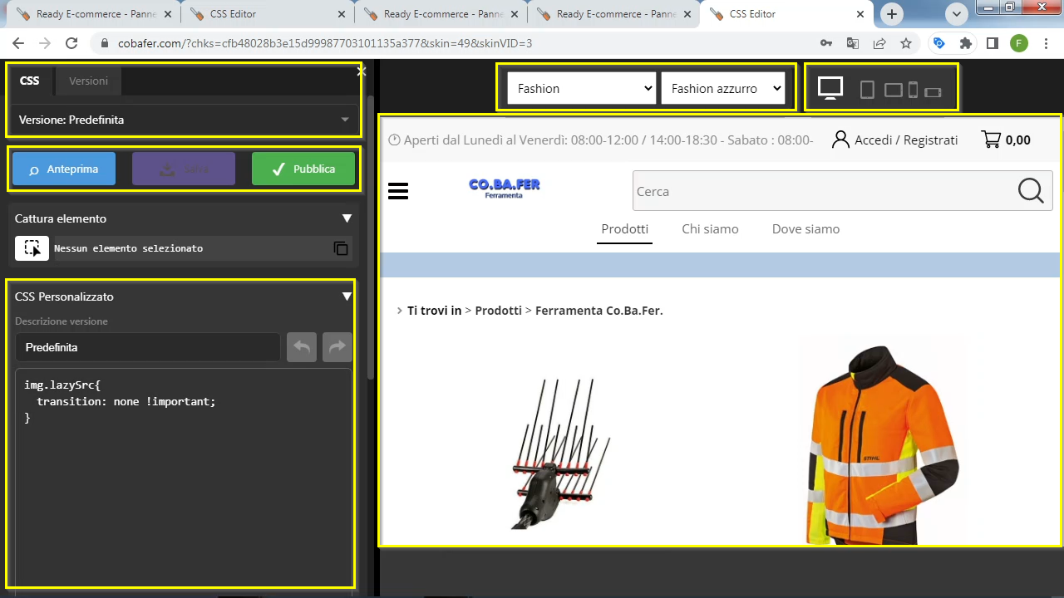Go back in the browser
Screen dimensions: 1064x598
18,43
